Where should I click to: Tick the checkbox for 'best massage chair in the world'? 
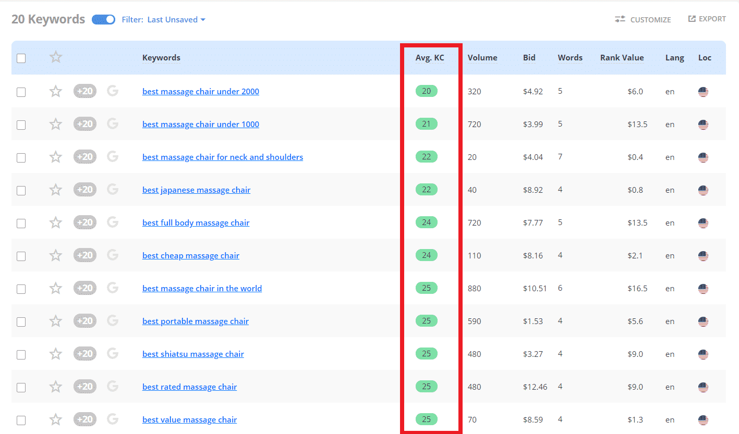(21, 289)
